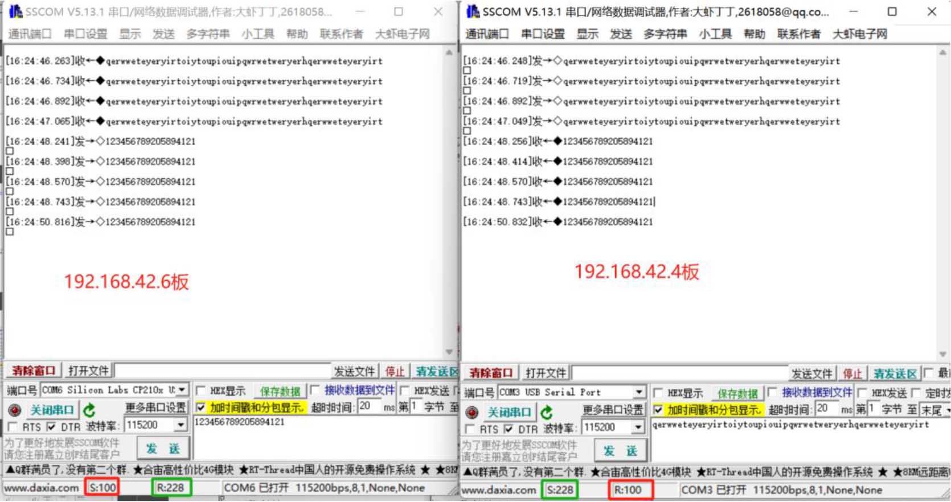
Task: Expand COM6 Silicon Labs port dropdown
Action: pos(182,390)
